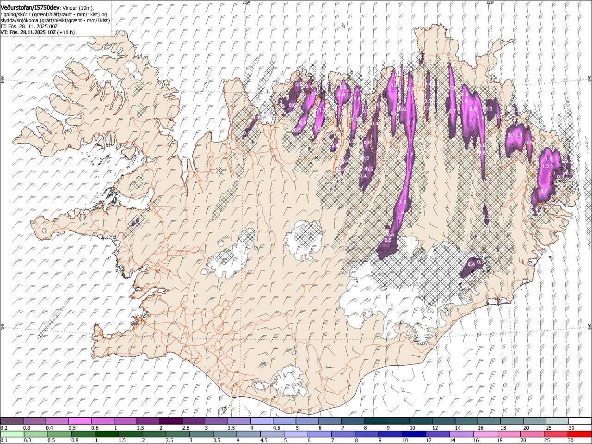The width and height of the screenshot is (592, 444).
Task: Click the '0.1' label under the lower scale
Action: [4, 441]
